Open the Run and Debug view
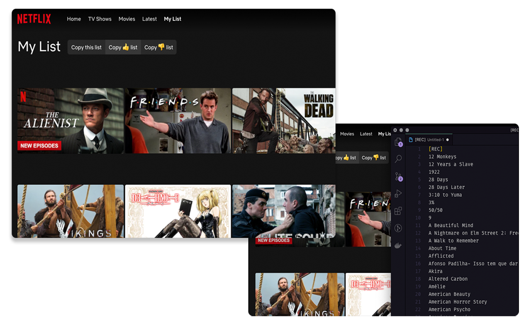Screen dimensions: 531x332 398,194
